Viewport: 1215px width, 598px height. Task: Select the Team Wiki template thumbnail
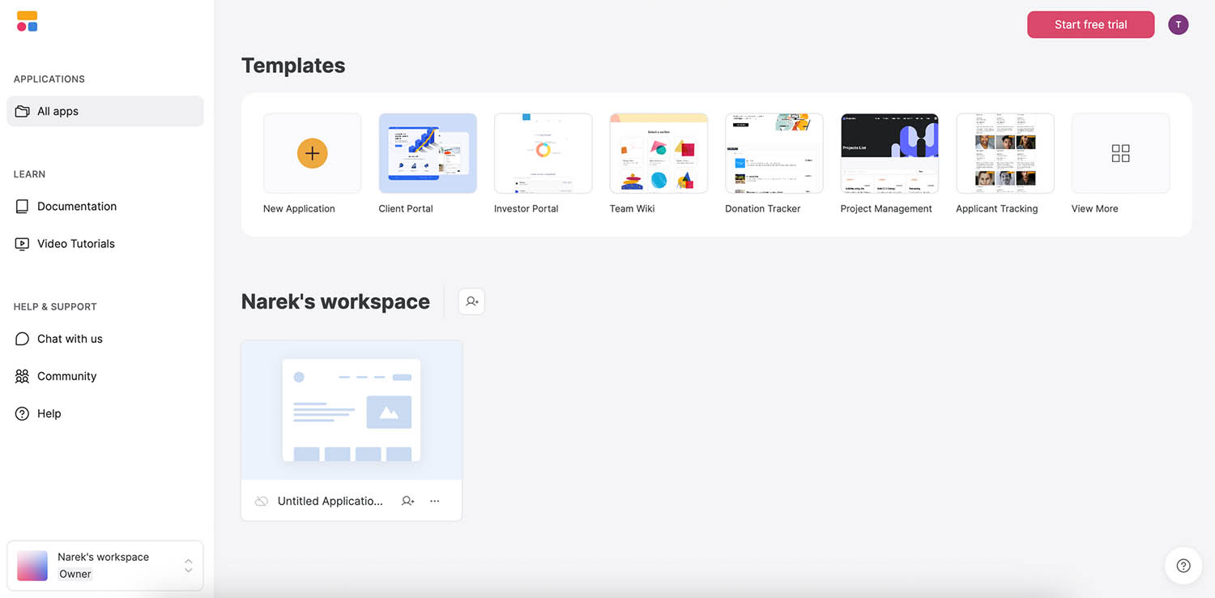tap(659, 153)
